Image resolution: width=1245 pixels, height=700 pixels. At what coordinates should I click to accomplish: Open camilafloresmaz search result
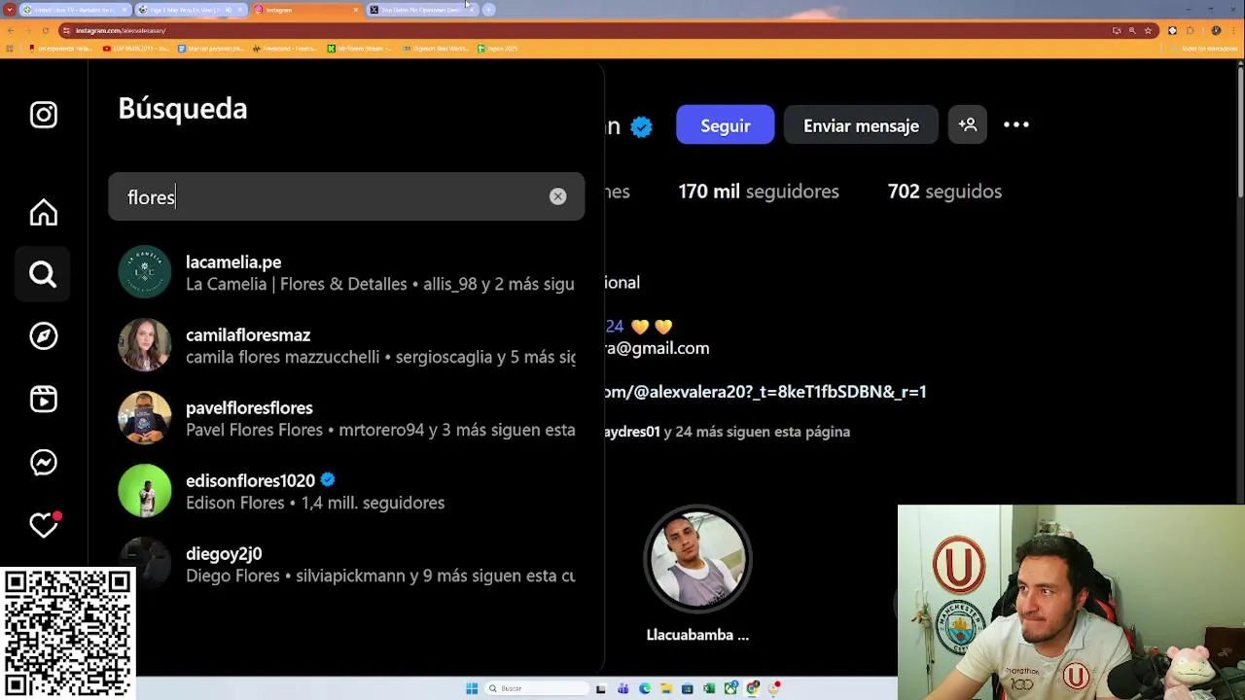346,345
